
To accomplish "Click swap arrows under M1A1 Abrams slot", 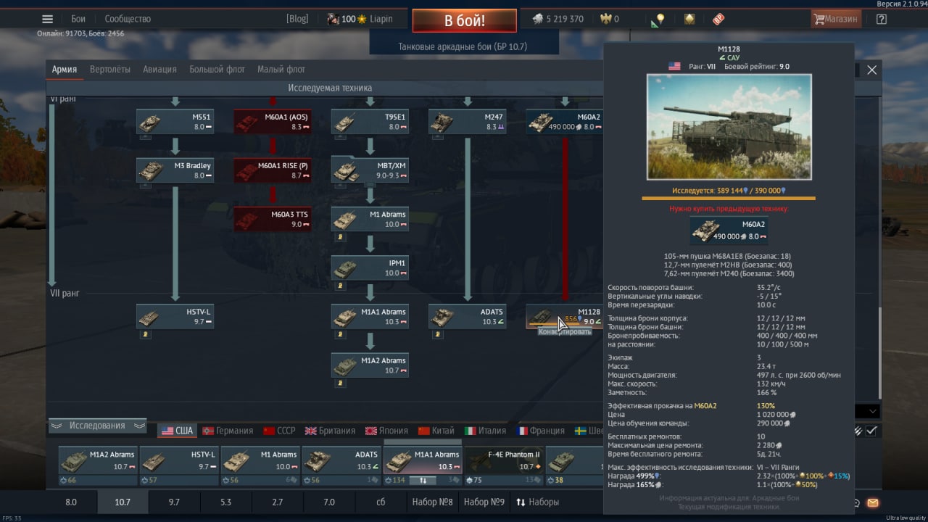I will pyautogui.click(x=423, y=480).
